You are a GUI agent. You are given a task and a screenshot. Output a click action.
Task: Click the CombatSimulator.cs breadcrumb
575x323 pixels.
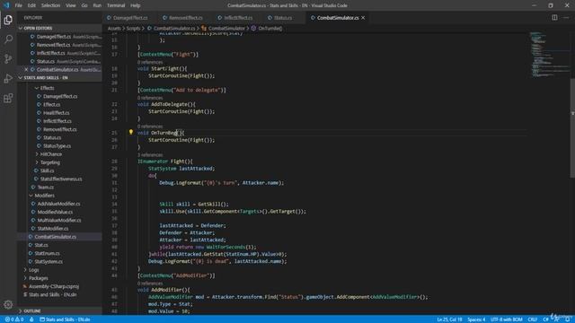[174, 28]
